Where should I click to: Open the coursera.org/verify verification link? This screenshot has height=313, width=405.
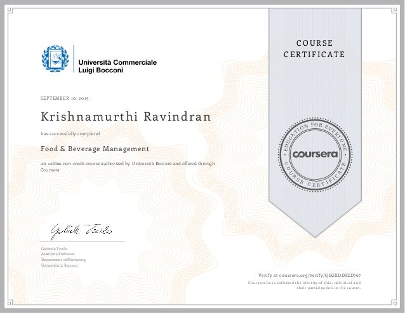pos(309,276)
